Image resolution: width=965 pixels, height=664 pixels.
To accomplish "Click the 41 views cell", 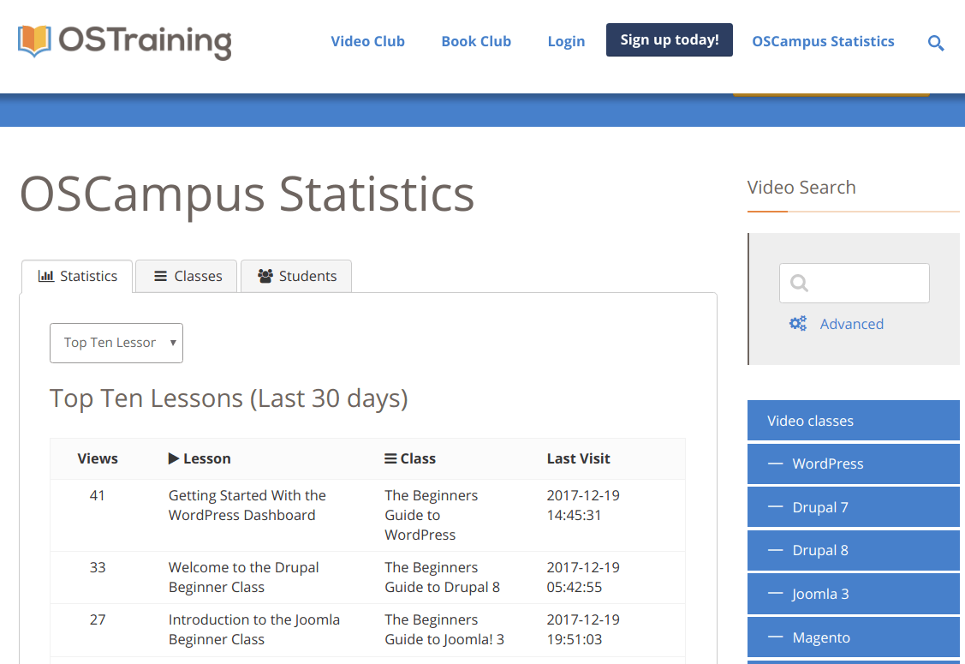I will point(98,495).
